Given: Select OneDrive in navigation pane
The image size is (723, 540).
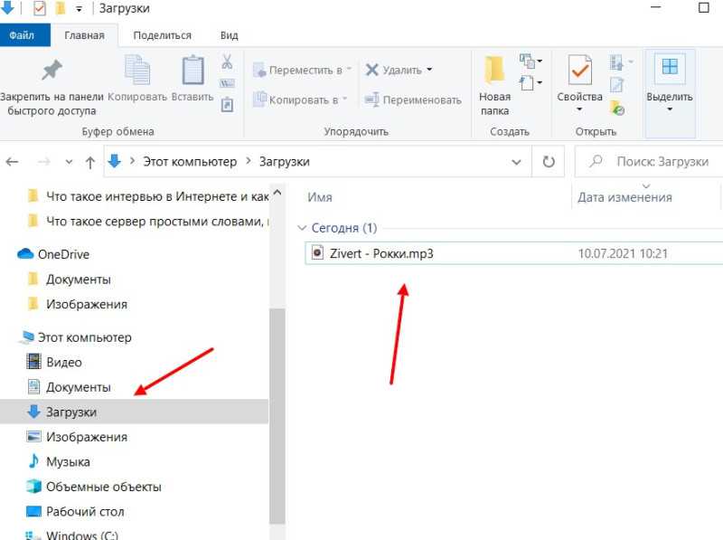Looking at the screenshot, I should pos(53,254).
